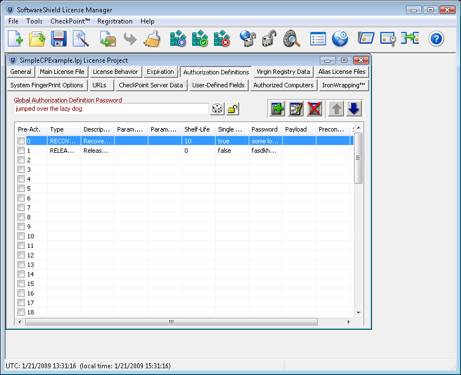Click the certificate with key icon
This screenshot has width=461, height=375.
[x=388, y=39]
